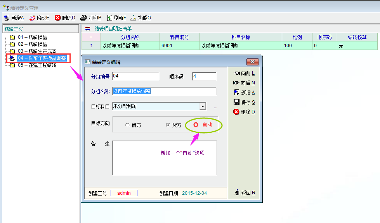Select tree item 03 -- 结转生产成本
380x223 pixels.
coord(37,51)
